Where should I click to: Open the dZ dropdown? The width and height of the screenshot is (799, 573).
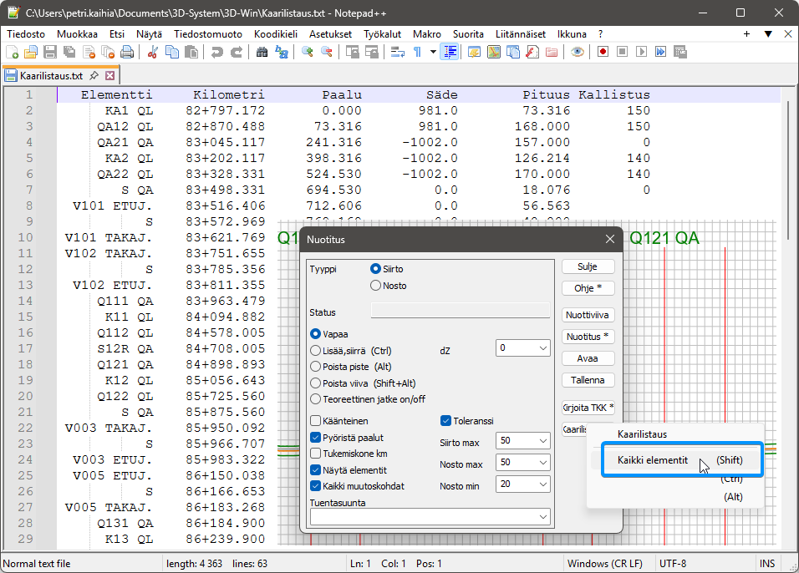pos(523,347)
